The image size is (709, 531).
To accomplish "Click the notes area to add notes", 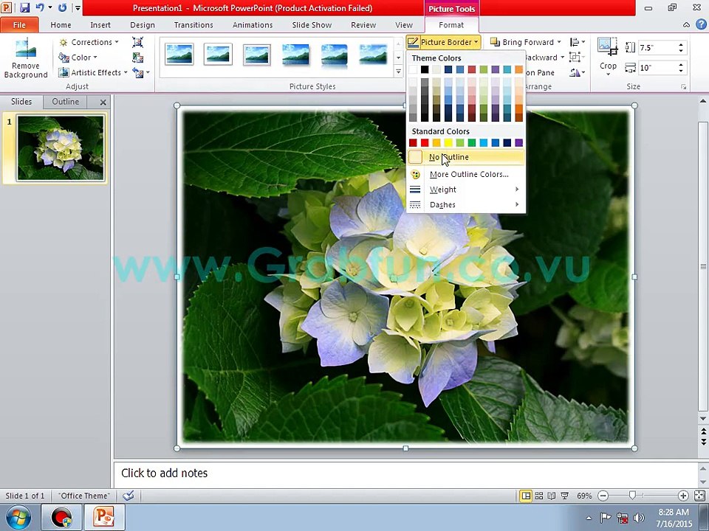I will coord(405,473).
